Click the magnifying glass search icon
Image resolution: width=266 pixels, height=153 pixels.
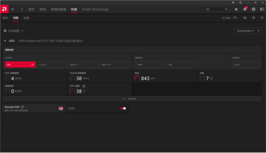tap(226, 9)
